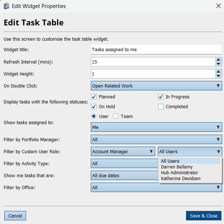Select the Team radio button
The width and height of the screenshot is (224, 224).
[x=116, y=117]
